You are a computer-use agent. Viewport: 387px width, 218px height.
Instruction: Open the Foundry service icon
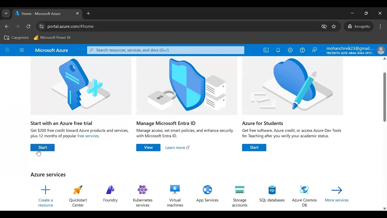110,190
